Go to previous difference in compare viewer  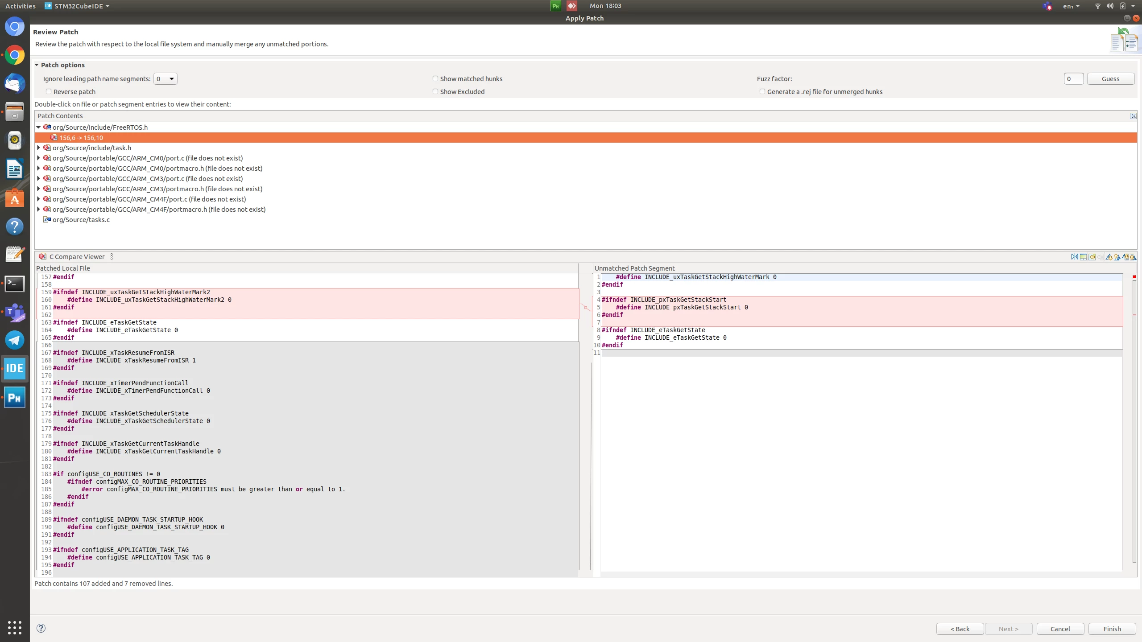click(x=1117, y=257)
